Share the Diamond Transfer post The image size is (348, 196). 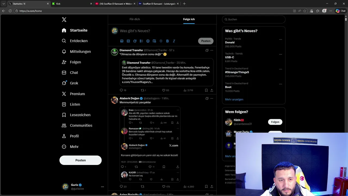tap(212, 90)
